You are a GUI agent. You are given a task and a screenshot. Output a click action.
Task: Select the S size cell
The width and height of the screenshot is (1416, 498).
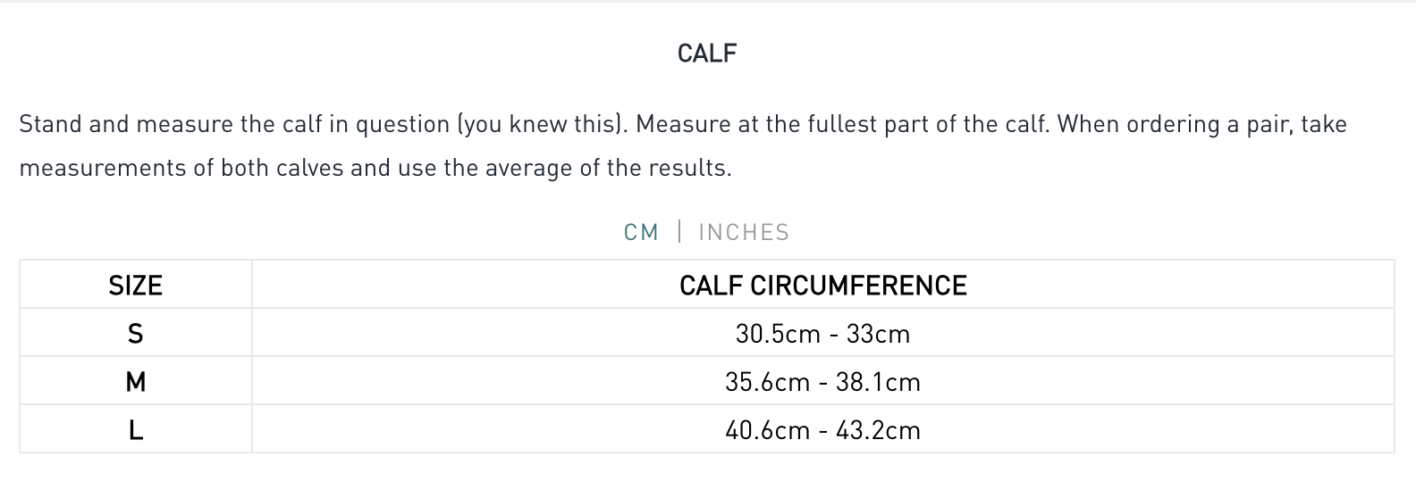[x=135, y=334]
